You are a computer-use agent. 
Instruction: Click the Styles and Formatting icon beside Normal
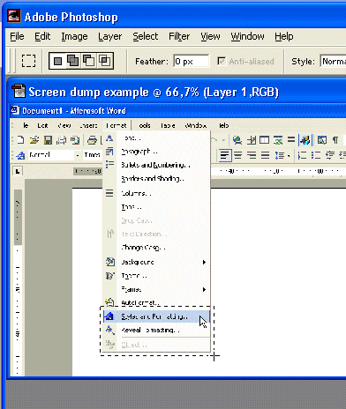20,155
